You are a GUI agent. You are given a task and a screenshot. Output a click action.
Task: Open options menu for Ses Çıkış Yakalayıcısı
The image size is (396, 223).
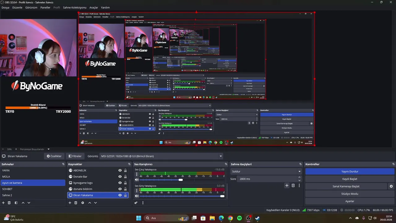coord(137,174)
